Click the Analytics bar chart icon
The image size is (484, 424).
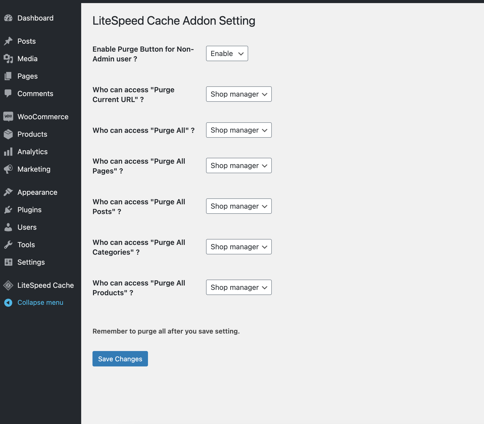(8, 152)
